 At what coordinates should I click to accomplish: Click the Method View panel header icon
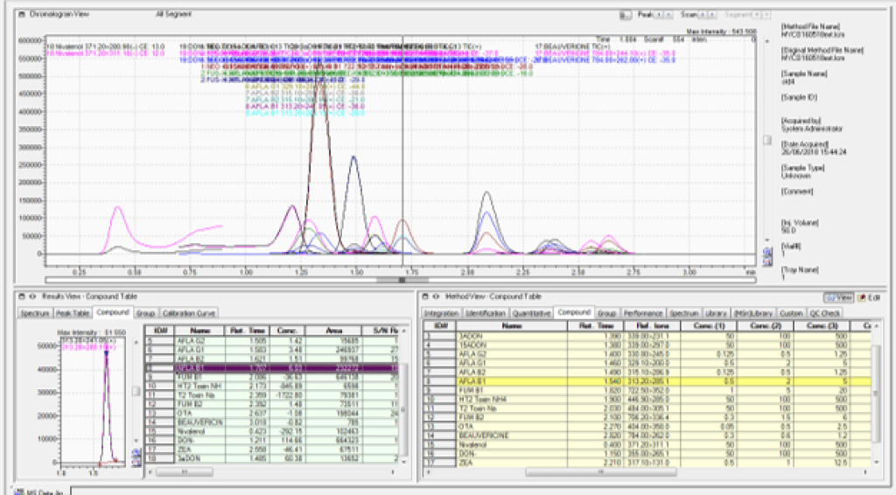click(x=425, y=296)
